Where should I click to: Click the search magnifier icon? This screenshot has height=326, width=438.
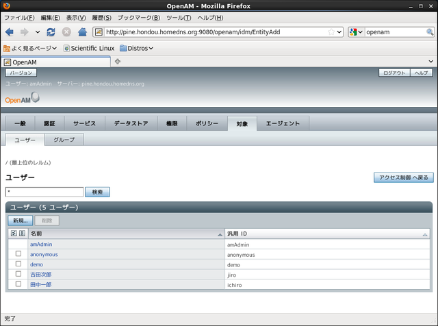[x=430, y=32]
